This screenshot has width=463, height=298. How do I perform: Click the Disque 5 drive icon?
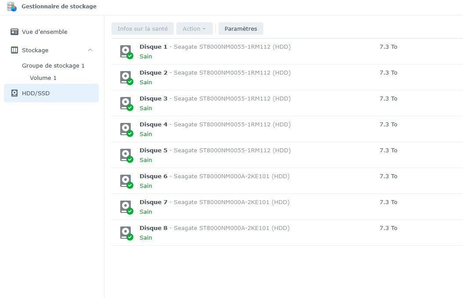pos(126,155)
